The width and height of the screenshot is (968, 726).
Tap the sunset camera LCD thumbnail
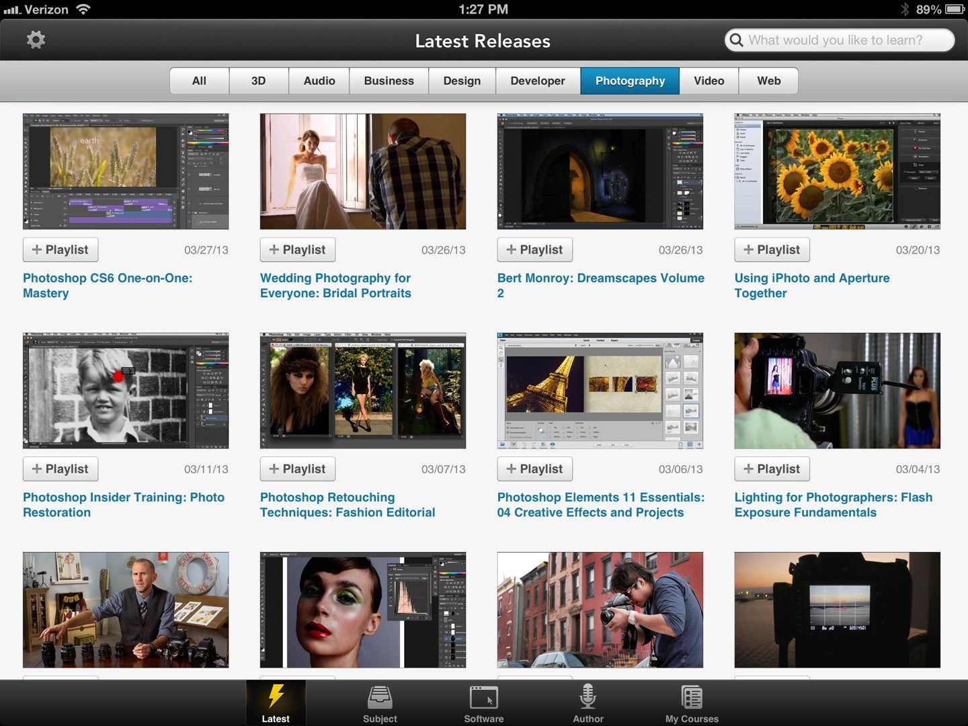click(838, 610)
